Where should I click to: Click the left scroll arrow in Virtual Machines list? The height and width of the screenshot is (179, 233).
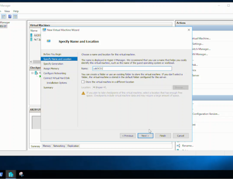[31, 62]
